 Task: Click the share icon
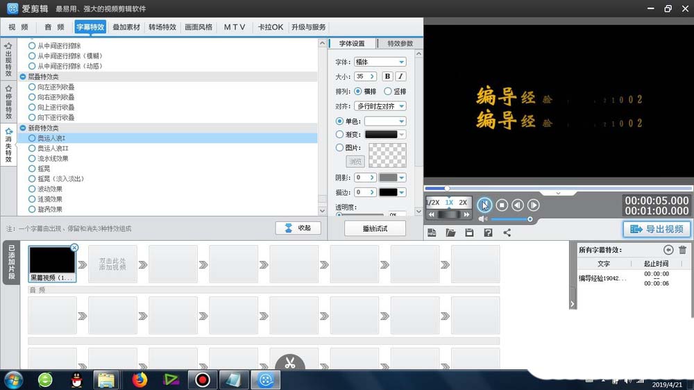pos(507,233)
